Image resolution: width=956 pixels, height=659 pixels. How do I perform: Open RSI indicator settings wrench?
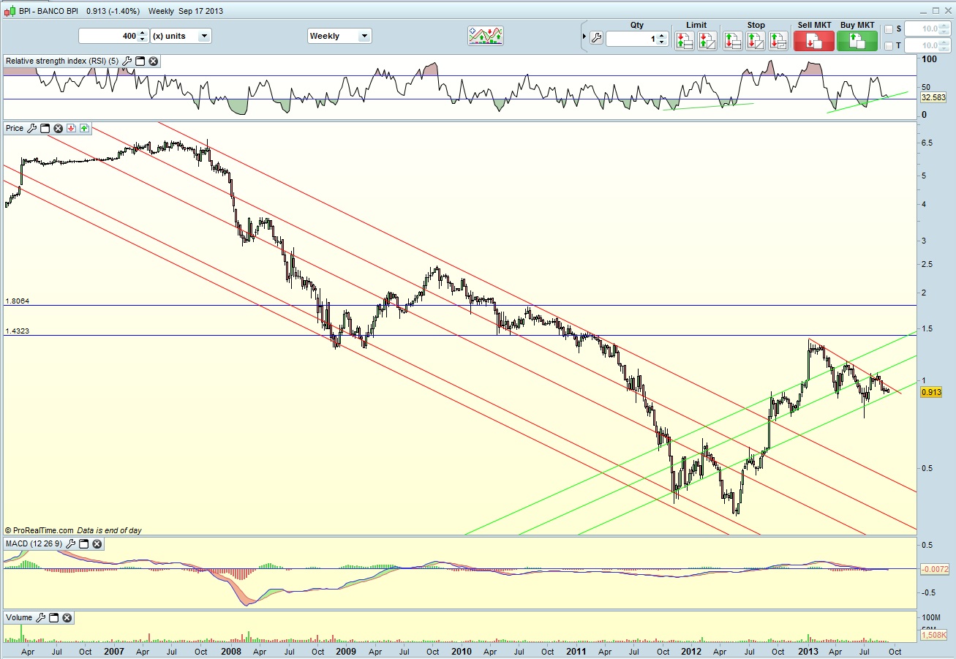[127, 61]
